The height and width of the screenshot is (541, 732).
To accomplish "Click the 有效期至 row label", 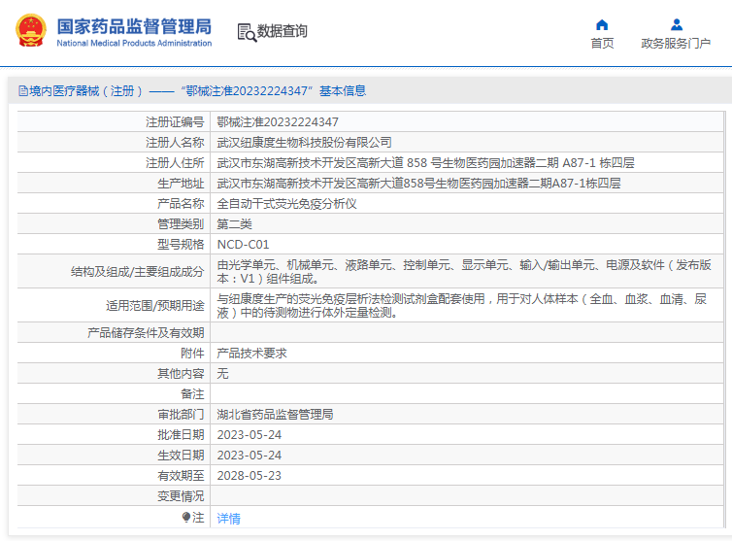I will pos(181,476).
